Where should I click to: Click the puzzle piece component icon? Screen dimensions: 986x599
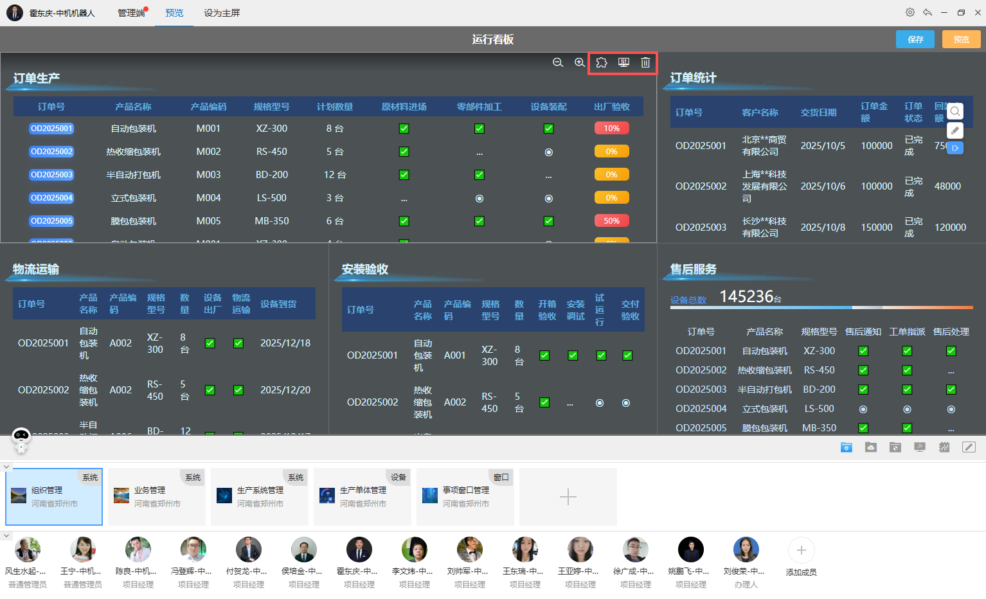pos(602,62)
